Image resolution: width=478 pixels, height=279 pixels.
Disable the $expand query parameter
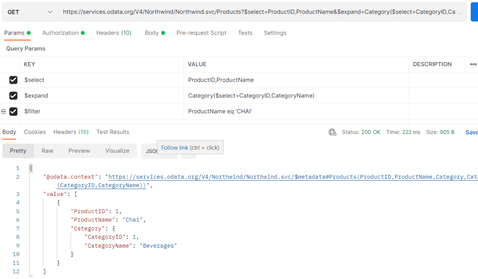click(x=14, y=96)
